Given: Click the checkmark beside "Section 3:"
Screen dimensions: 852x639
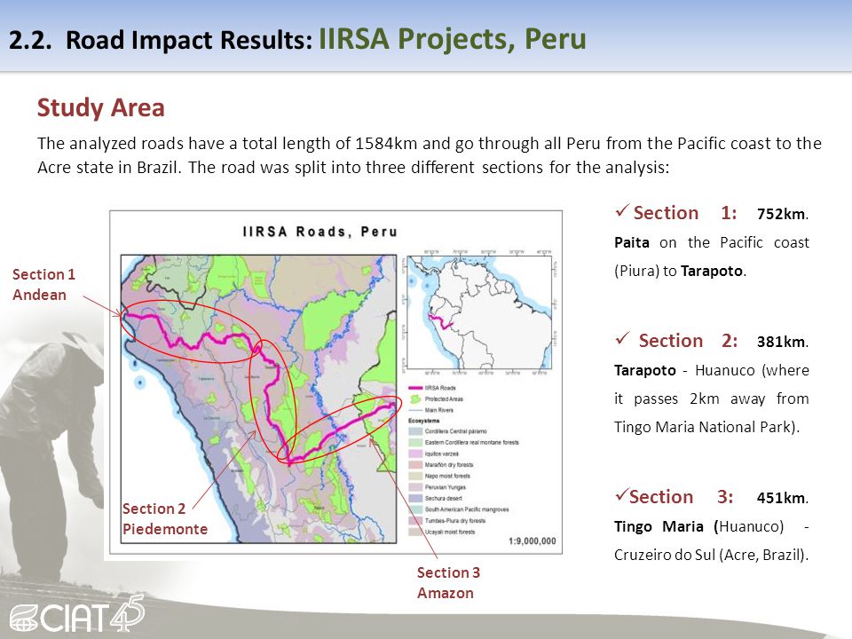Looking at the screenshot, I should [621, 495].
